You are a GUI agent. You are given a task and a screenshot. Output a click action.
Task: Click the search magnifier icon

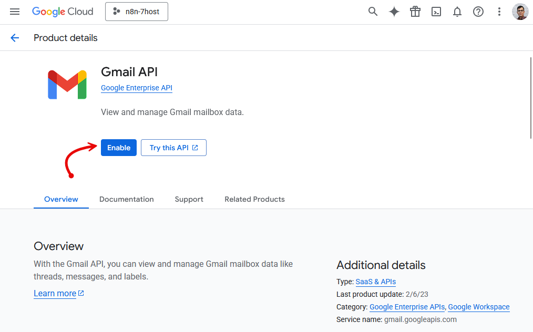pyautogui.click(x=373, y=12)
